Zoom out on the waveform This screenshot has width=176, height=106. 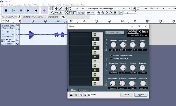click(103, 13)
